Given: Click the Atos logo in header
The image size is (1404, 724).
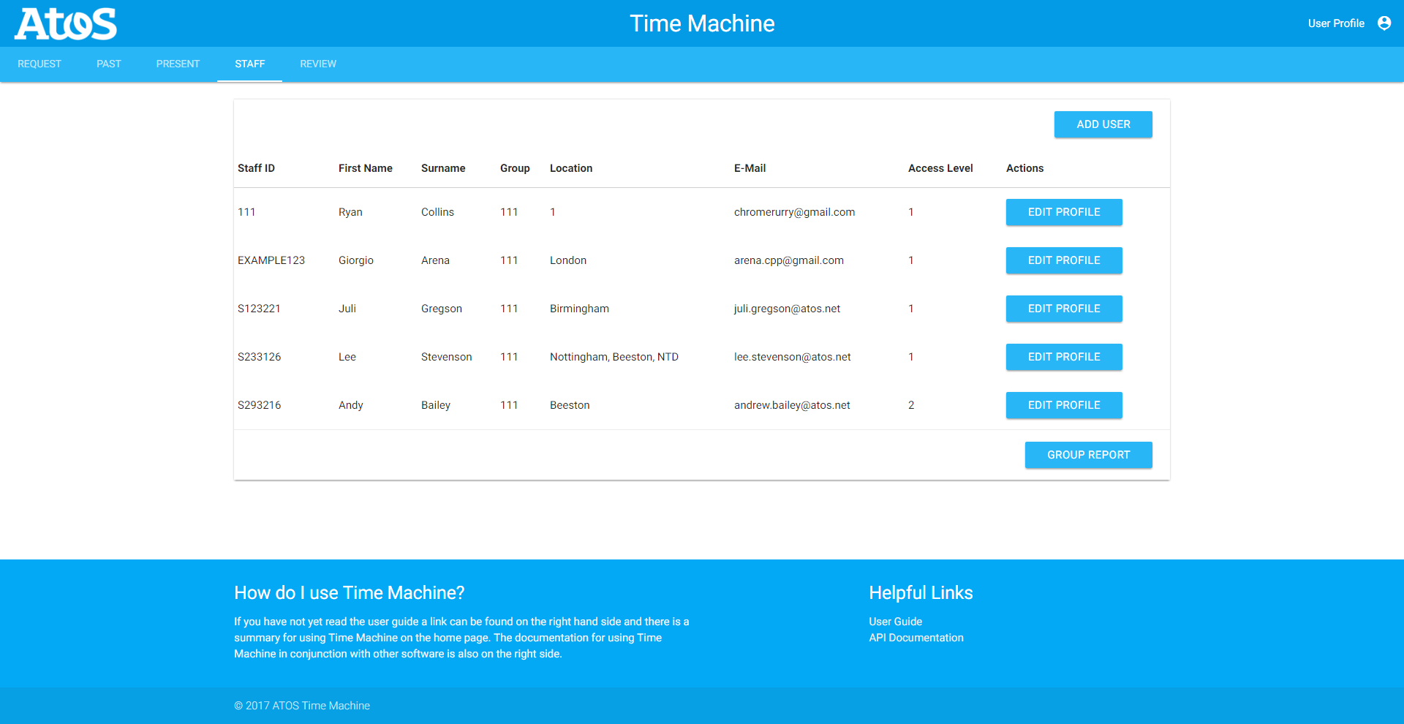Looking at the screenshot, I should click(x=66, y=24).
